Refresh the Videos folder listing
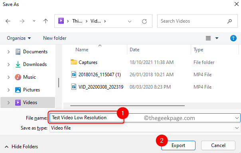Viewport: 241px width, 153px height. pyautogui.click(x=144, y=21)
